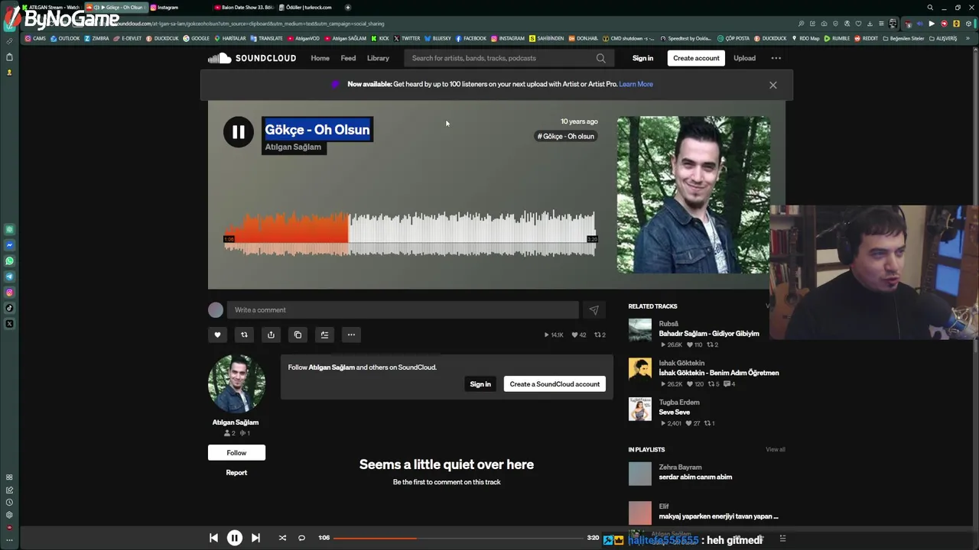Viewport: 979px width, 550px height.
Task: Show more bookmarks with the chevron
Action: pyautogui.click(x=967, y=38)
